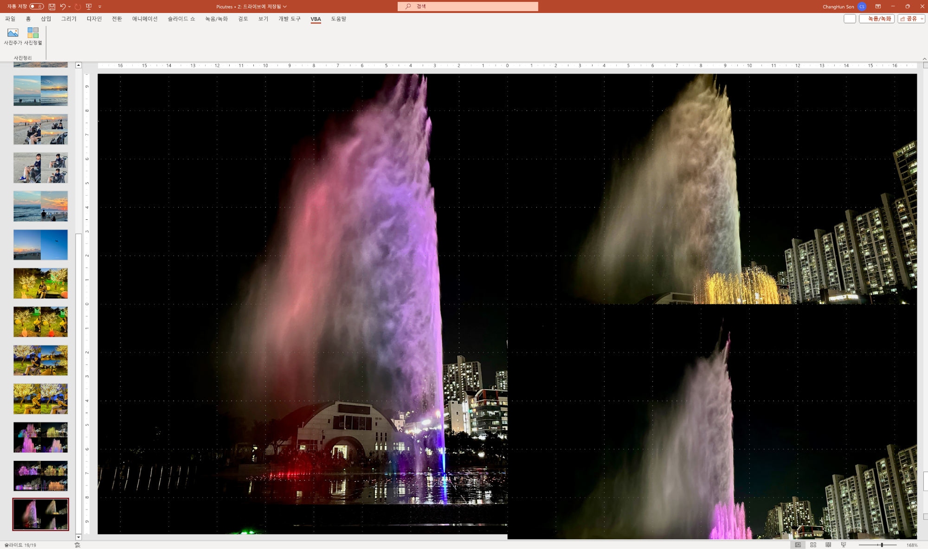Click the 사진추가 picture add icon
Screen dimensions: 928x549
pyautogui.click(x=13, y=33)
